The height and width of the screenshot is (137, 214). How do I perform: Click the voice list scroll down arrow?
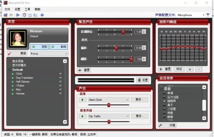[65, 122]
